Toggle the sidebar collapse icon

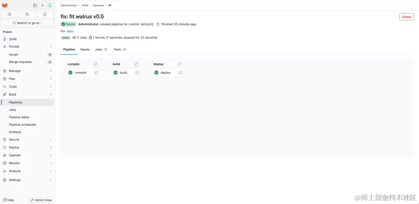pyautogui.click(x=35, y=5)
